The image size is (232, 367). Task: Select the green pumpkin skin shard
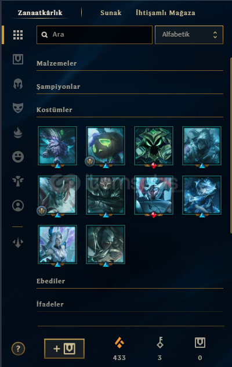pyautogui.click(x=106, y=146)
